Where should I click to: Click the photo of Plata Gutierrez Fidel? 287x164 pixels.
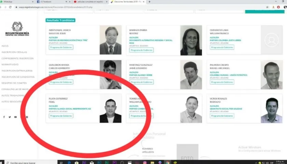111,108
